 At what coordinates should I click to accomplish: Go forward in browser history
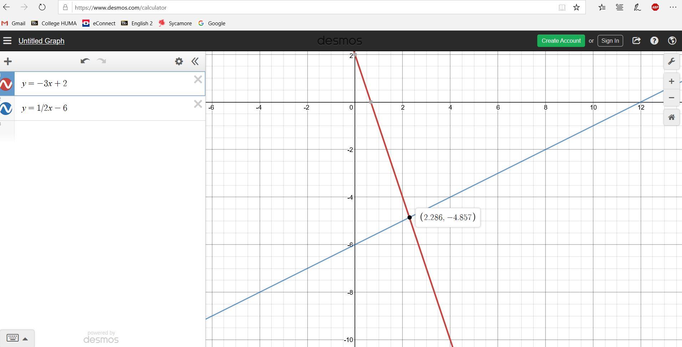click(24, 7)
